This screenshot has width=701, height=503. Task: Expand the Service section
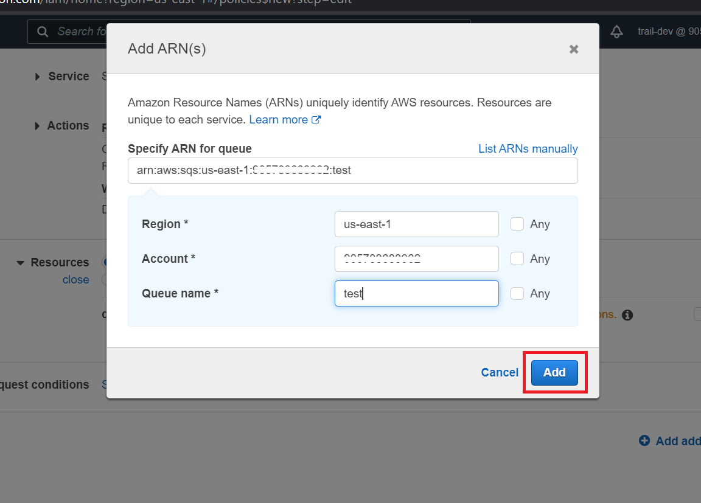click(61, 77)
